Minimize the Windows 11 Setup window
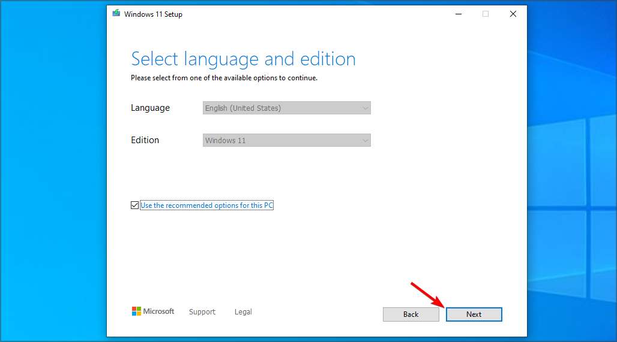617x342 pixels. [x=459, y=14]
